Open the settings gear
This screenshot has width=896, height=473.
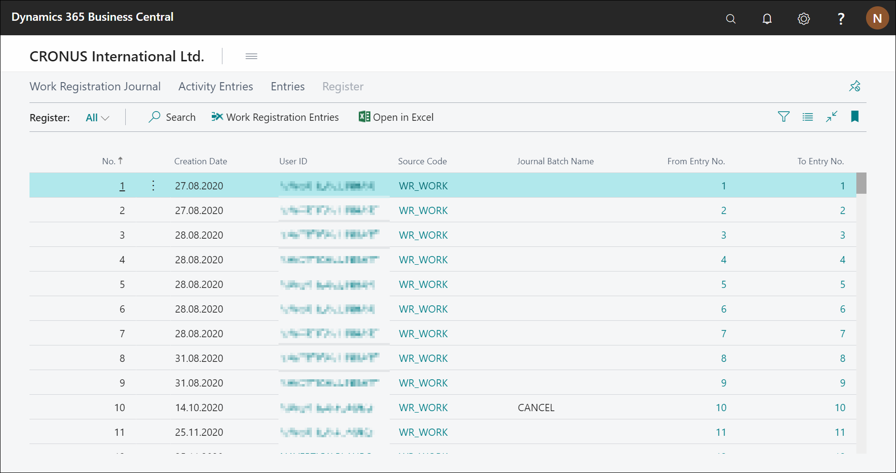(x=804, y=18)
